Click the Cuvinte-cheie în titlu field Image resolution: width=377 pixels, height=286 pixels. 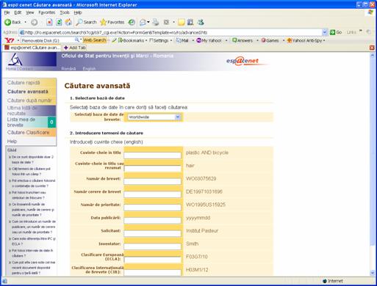[152, 155]
